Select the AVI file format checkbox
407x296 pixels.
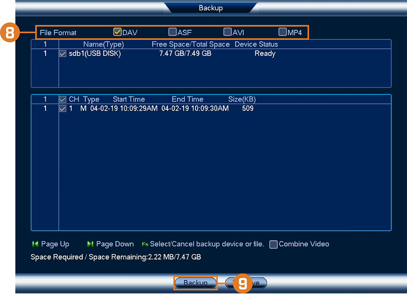[228, 32]
